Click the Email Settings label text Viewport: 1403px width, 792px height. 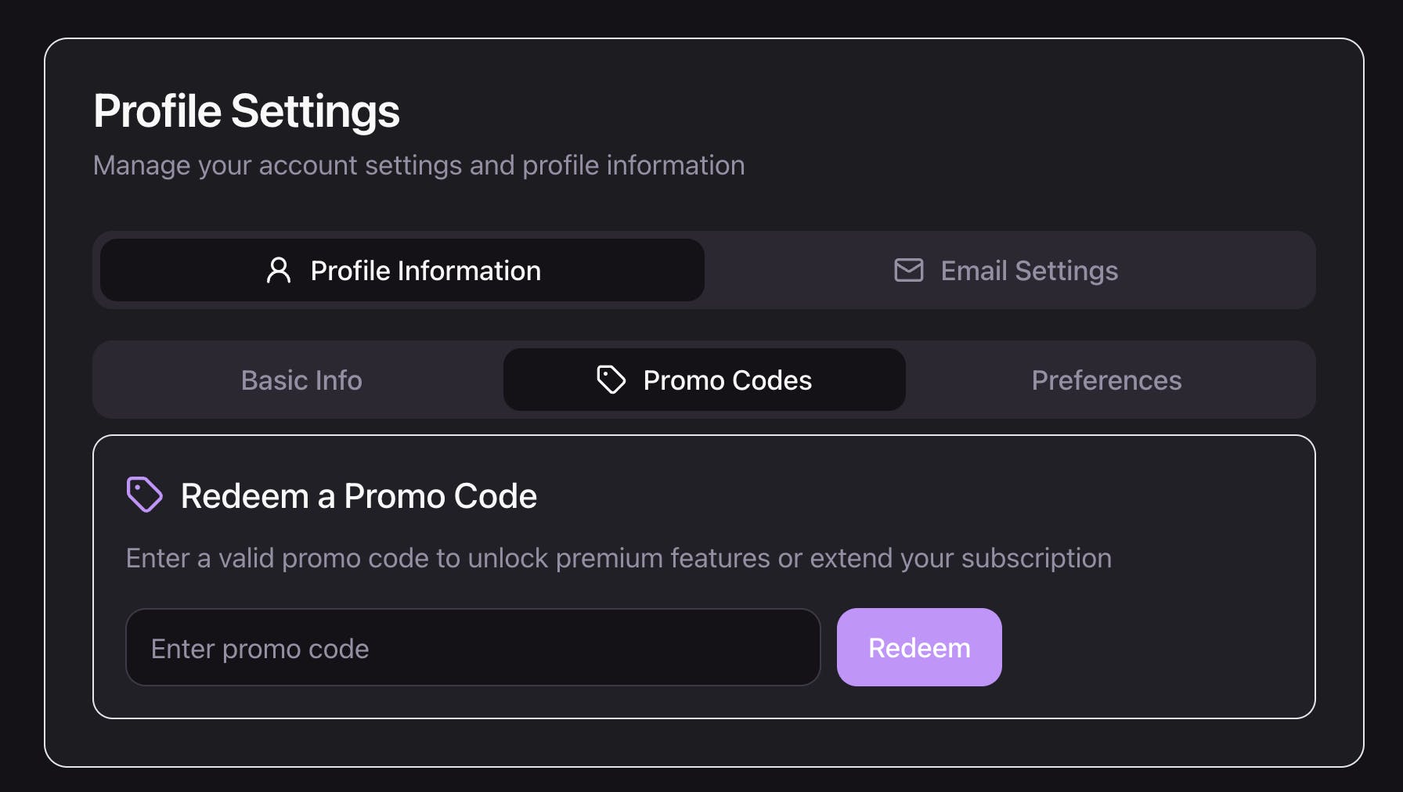tap(1030, 271)
